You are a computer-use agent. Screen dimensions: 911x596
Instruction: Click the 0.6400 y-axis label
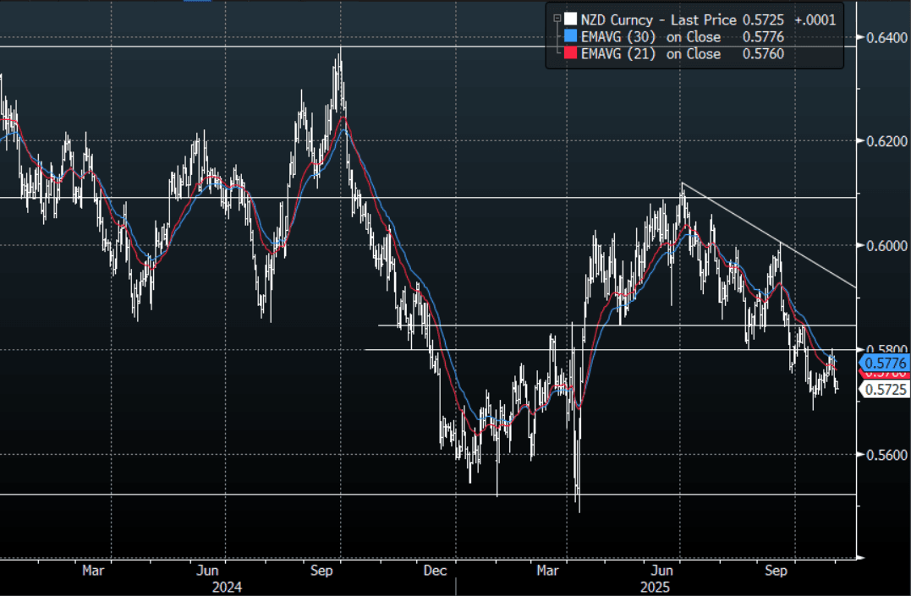click(885, 36)
